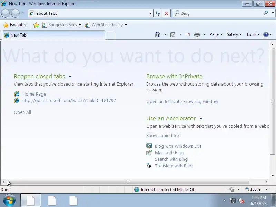Open the Tools menu
The height and width of the screenshot is (207, 276).
tap(253, 34)
